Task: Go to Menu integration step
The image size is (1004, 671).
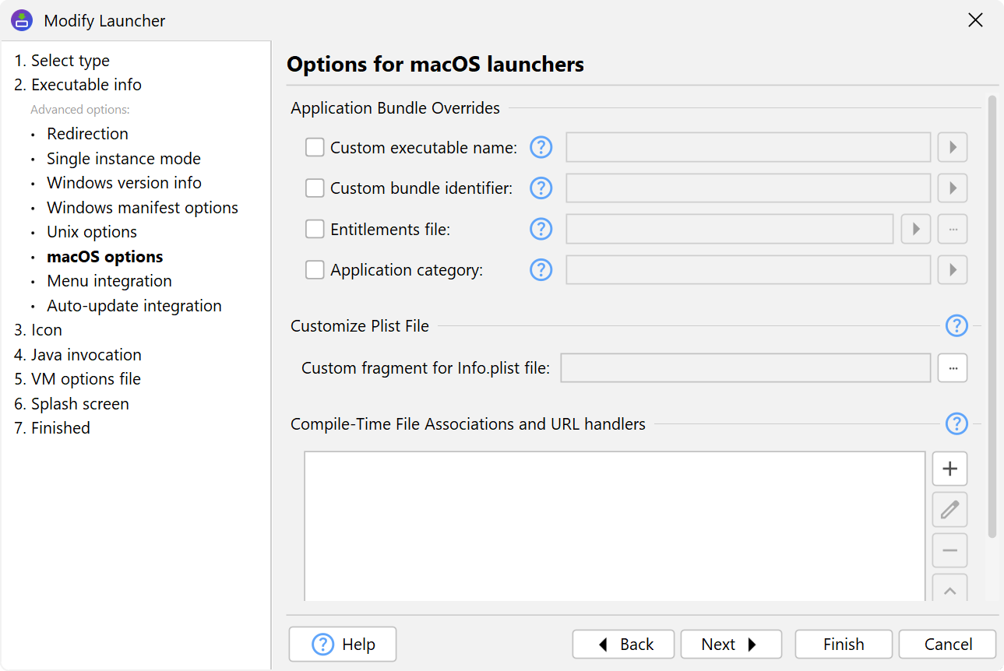Action: pos(109,281)
